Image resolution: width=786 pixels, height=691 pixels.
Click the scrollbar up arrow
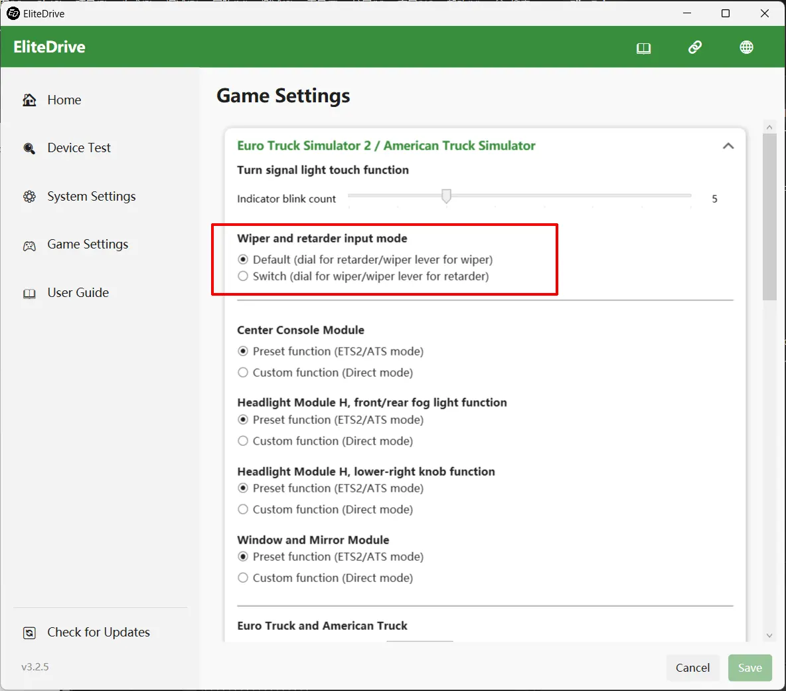pyautogui.click(x=769, y=128)
